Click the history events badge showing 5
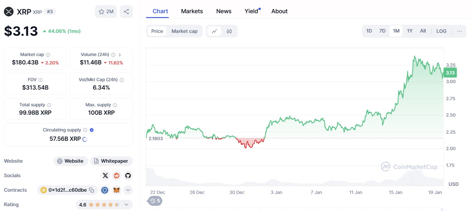 click(155, 201)
